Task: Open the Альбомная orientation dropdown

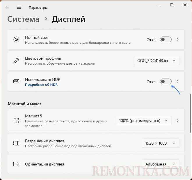Action: (161, 164)
